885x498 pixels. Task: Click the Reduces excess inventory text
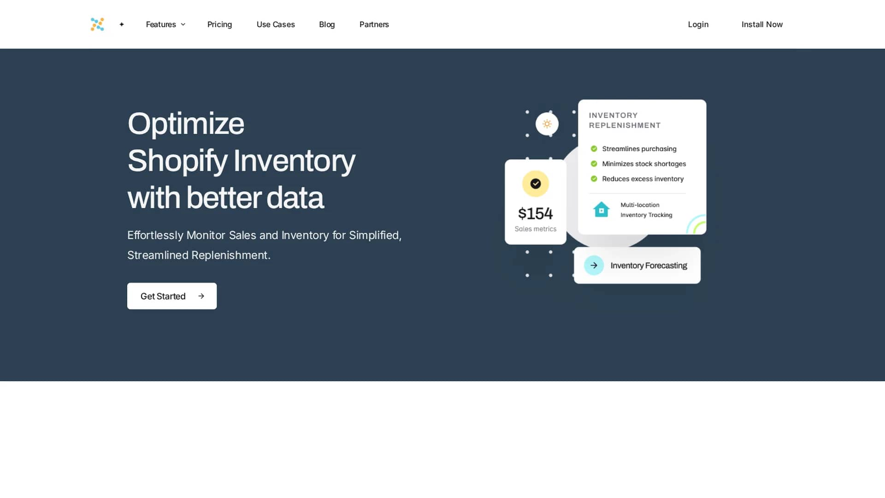click(x=643, y=179)
